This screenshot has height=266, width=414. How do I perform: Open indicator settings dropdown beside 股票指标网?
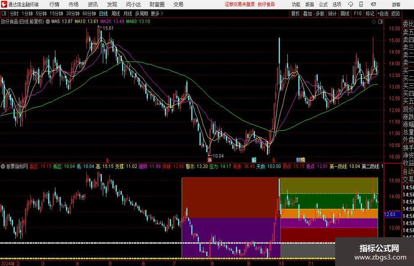(3, 166)
